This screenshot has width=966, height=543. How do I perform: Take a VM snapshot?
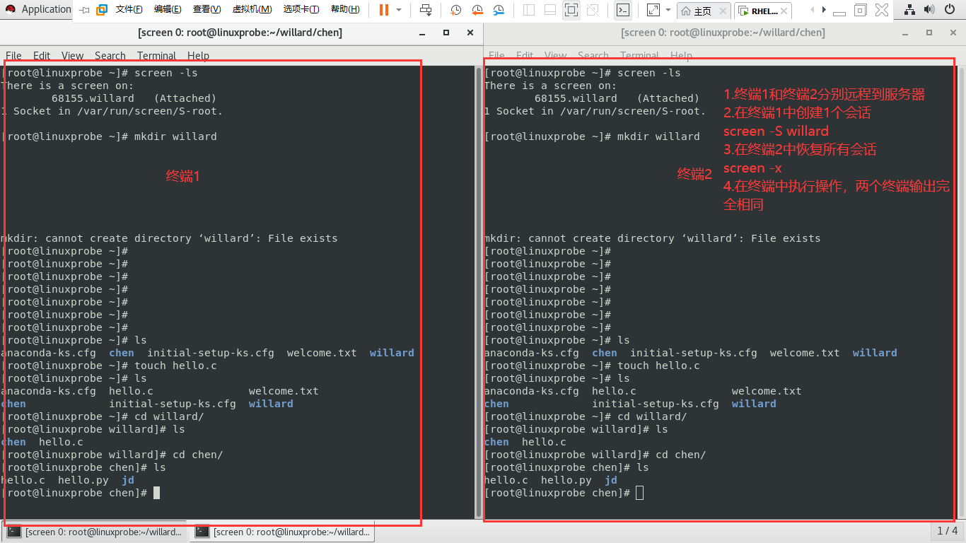(456, 10)
